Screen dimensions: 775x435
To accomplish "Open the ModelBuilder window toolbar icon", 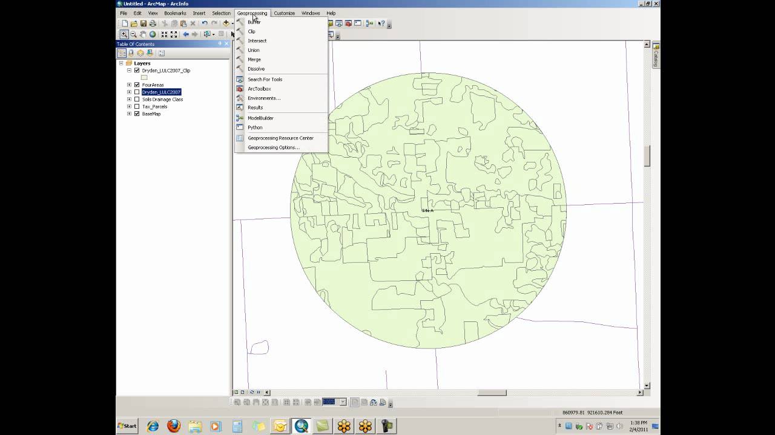I will pyautogui.click(x=369, y=24).
